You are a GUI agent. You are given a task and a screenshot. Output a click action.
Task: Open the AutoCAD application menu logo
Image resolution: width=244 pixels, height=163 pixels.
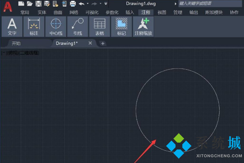pos(7,7)
